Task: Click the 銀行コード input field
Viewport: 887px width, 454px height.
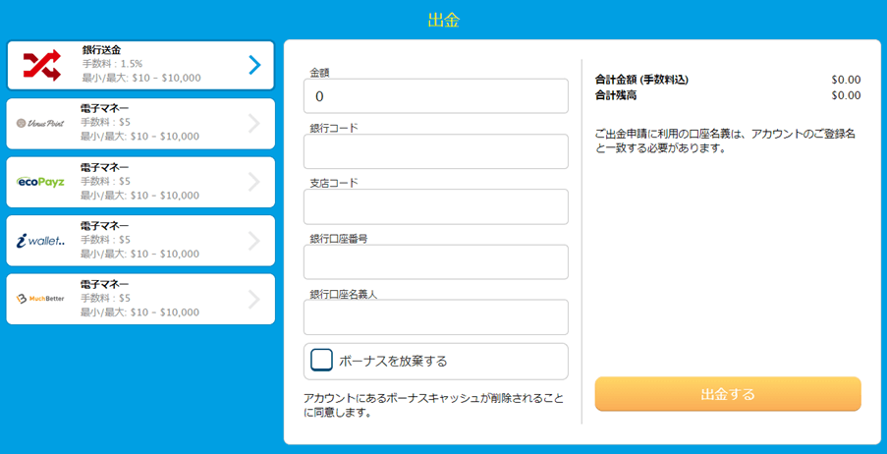Action: click(x=435, y=152)
